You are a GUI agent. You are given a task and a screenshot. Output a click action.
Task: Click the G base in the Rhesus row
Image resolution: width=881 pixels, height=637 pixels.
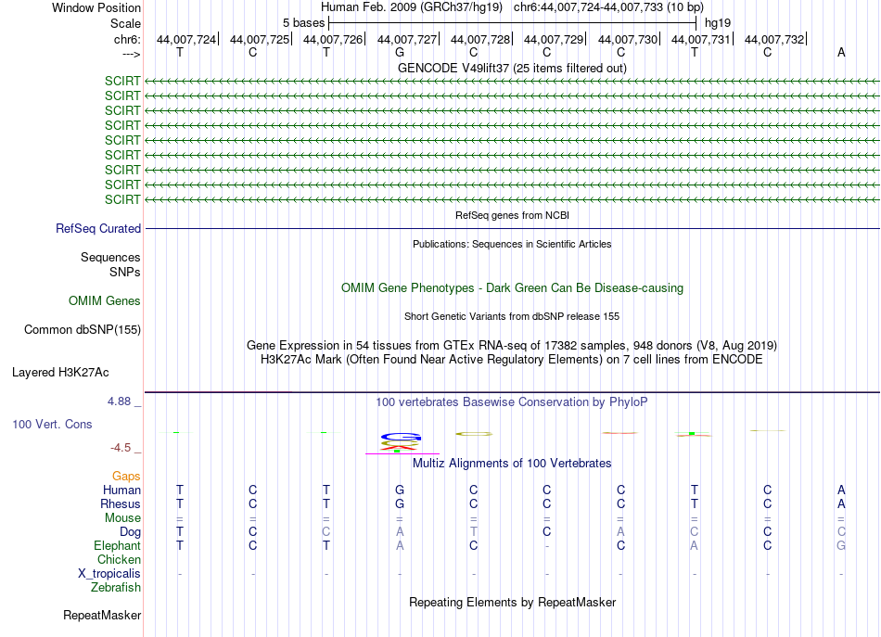pos(400,503)
